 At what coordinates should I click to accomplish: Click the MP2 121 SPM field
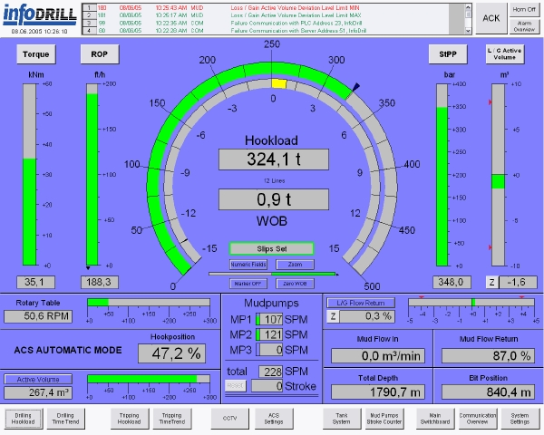269,334
